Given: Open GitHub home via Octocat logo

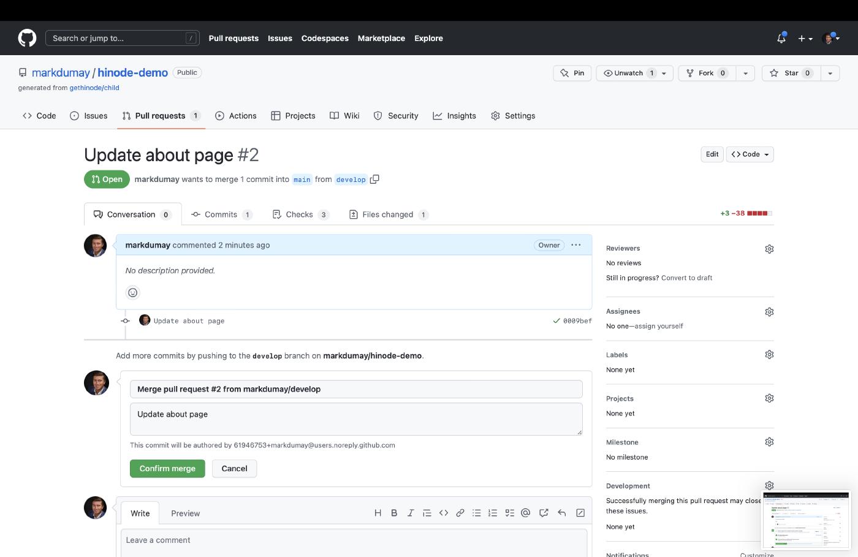Looking at the screenshot, I should coord(27,38).
